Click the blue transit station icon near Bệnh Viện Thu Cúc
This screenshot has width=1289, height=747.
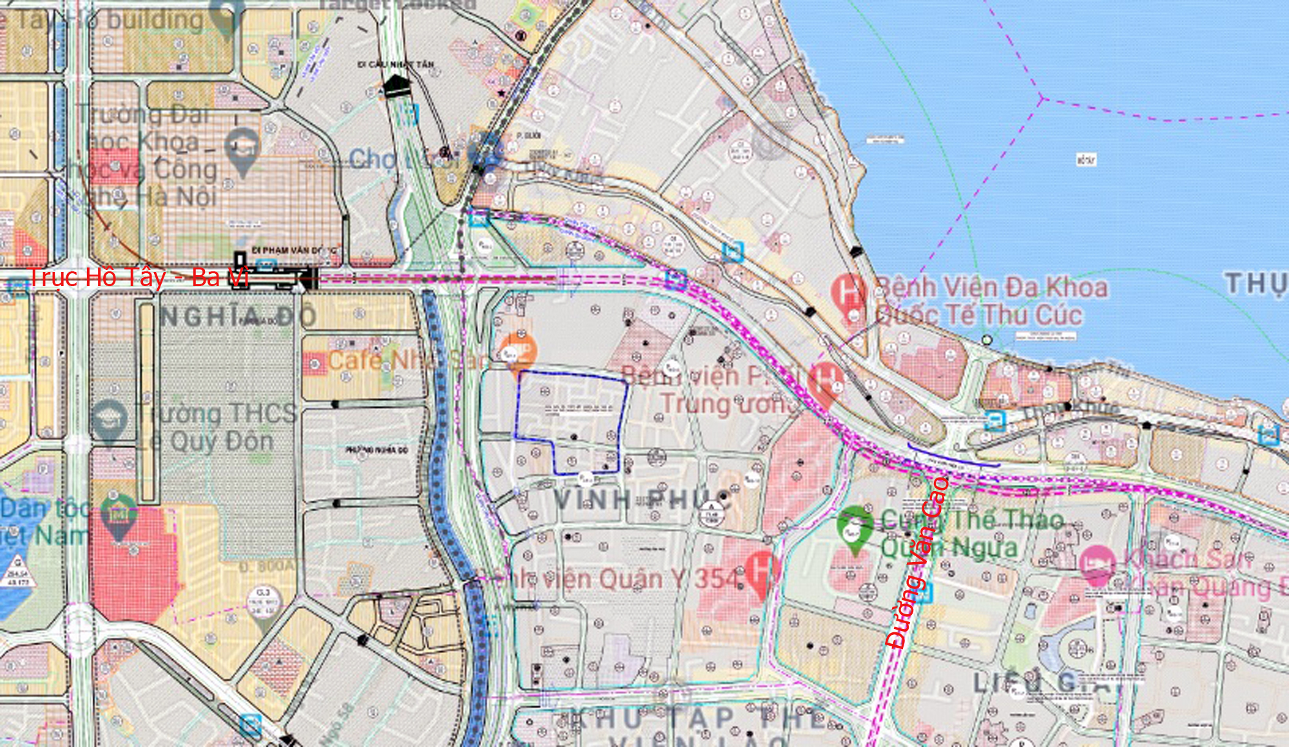(x=732, y=251)
